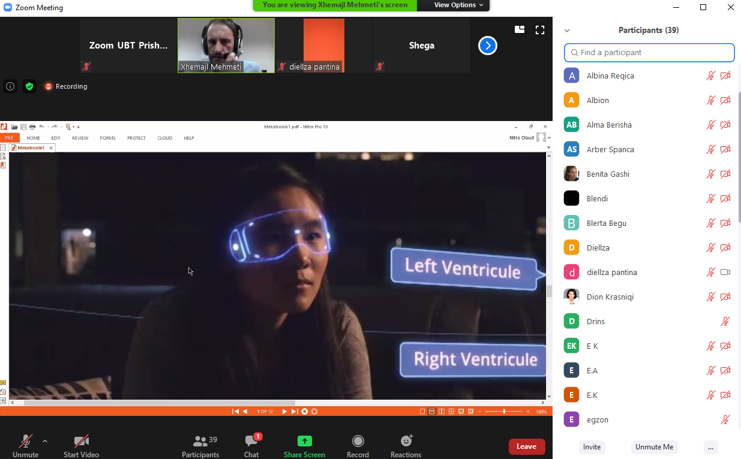This screenshot has width=741, height=459.
Task: Open the View Options dropdown
Action: coord(454,5)
